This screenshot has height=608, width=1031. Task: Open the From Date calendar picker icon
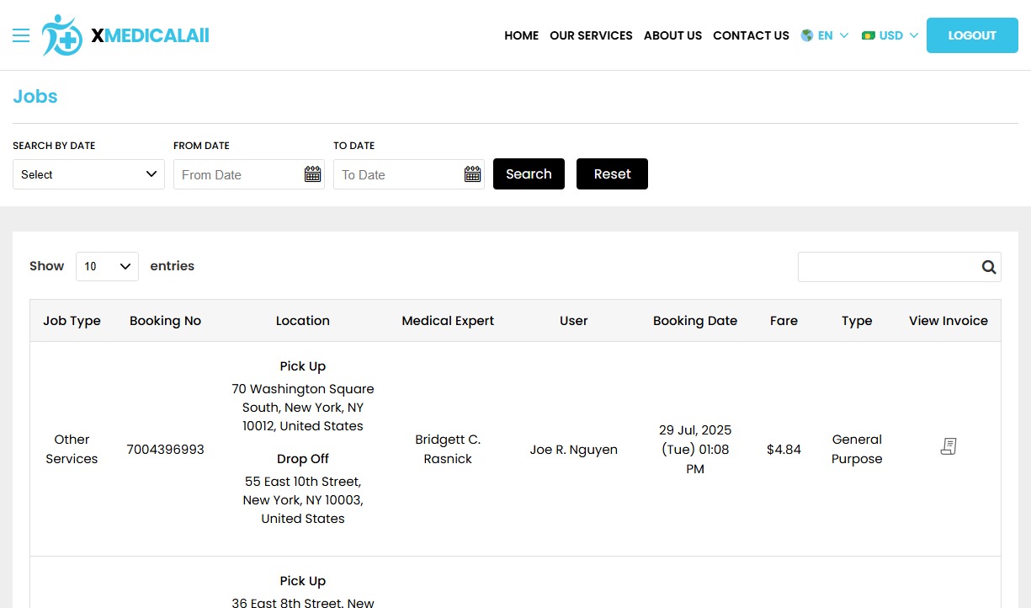coord(312,174)
